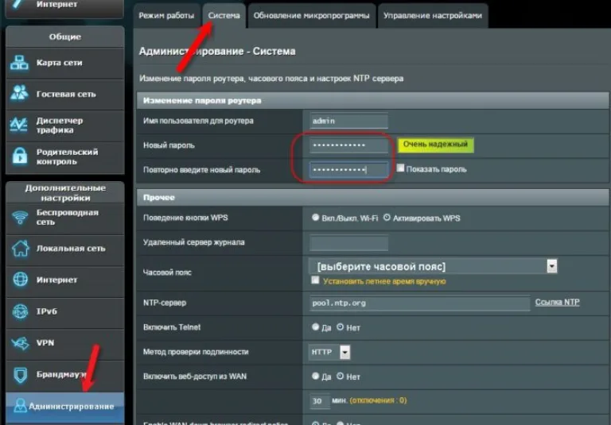Click the Новый пароль field

point(348,145)
